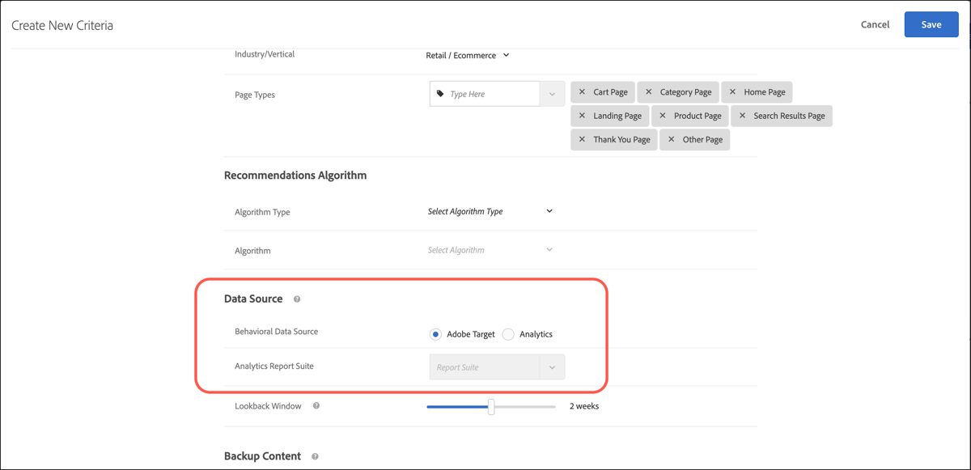The width and height of the screenshot is (971, 470).
Task: Click the Data Source help icon
Action: point(297,299)
